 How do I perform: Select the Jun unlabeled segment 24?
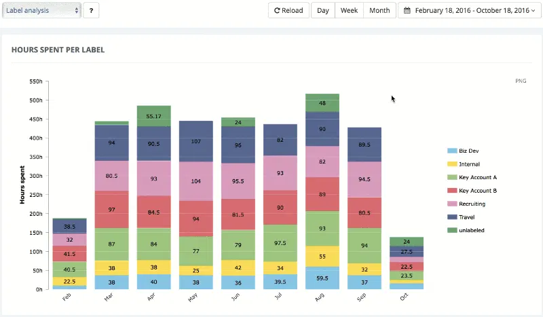click(238, 122)
